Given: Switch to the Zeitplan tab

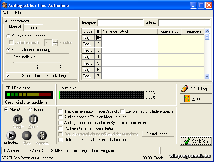Looking at the screenshot, I should pos(35,28).
